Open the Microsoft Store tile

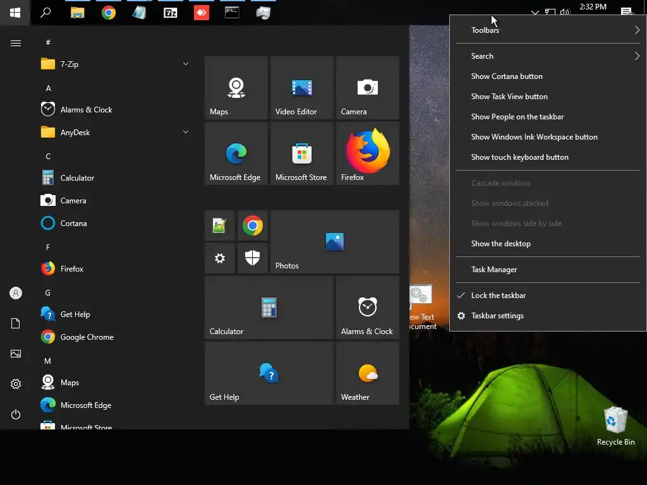(x=302, y=153)
